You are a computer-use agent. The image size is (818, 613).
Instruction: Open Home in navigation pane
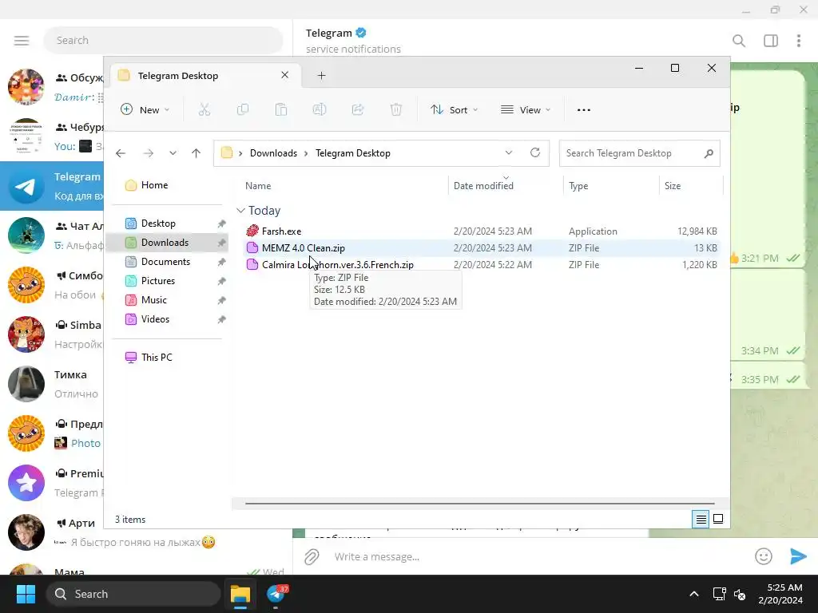coord(147,185)
